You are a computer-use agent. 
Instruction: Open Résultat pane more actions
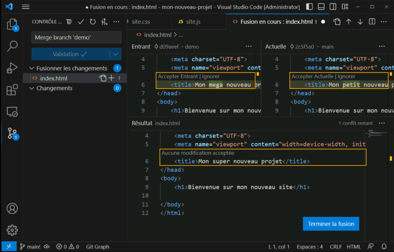(382, 123)
